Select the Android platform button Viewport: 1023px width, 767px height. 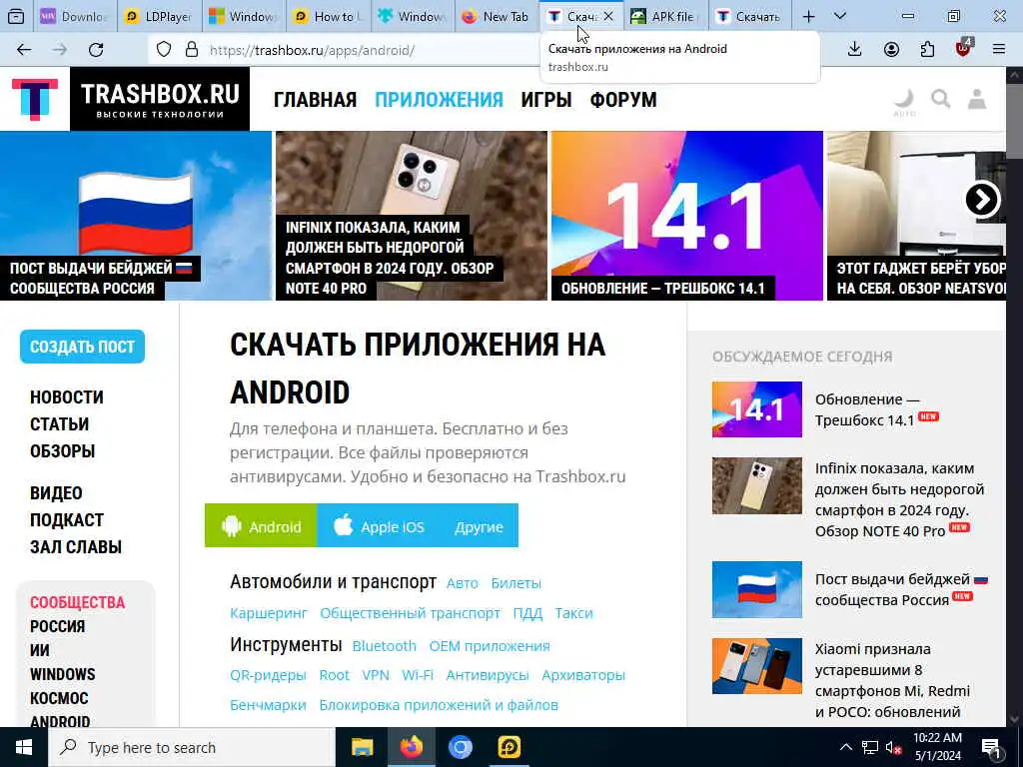(x=261, y=525)
